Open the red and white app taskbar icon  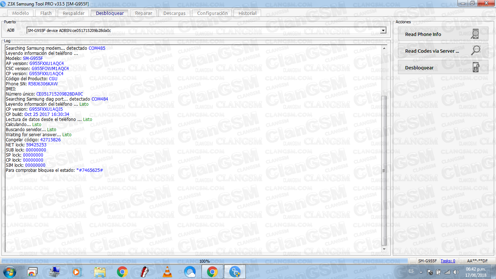click(145, 272)
